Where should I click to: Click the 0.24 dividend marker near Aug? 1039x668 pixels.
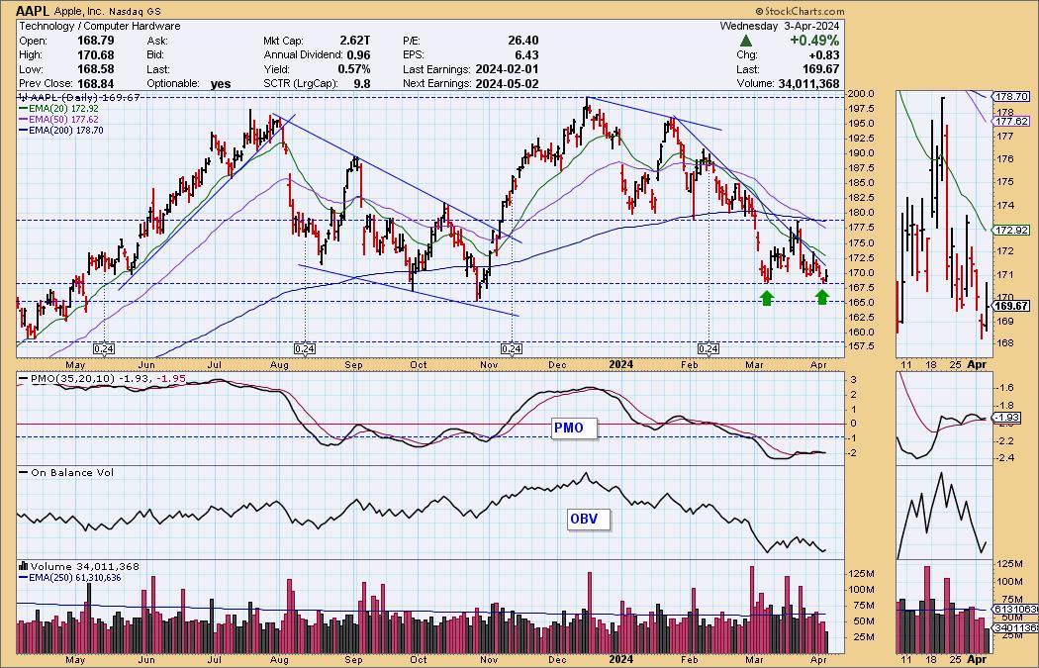click(304, 348)
